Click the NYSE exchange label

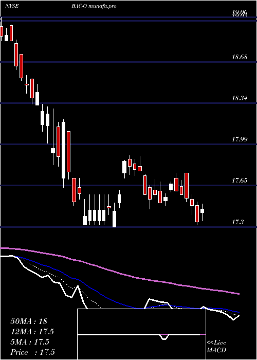click(x=12, y=6)
